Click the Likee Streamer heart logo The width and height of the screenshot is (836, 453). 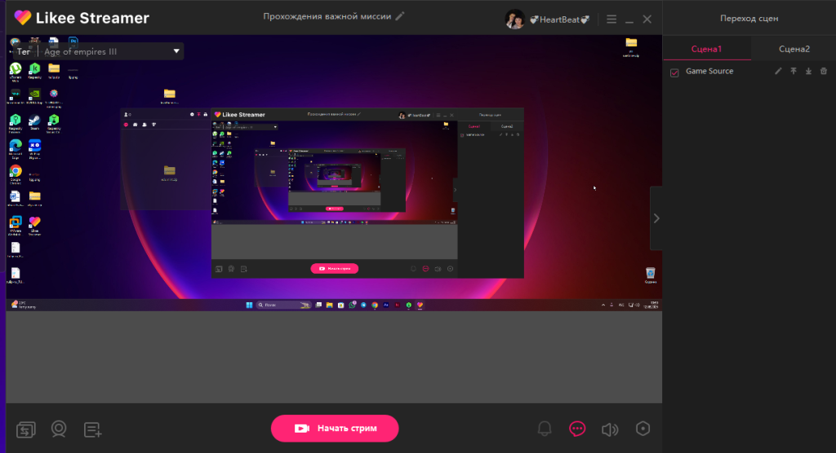(22, 18)
